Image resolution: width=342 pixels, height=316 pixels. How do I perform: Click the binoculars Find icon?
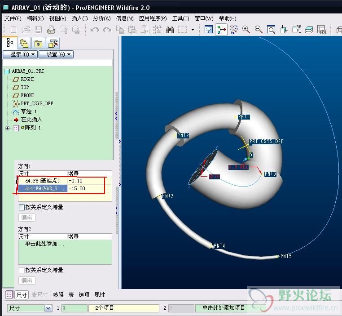coord(170,30)
